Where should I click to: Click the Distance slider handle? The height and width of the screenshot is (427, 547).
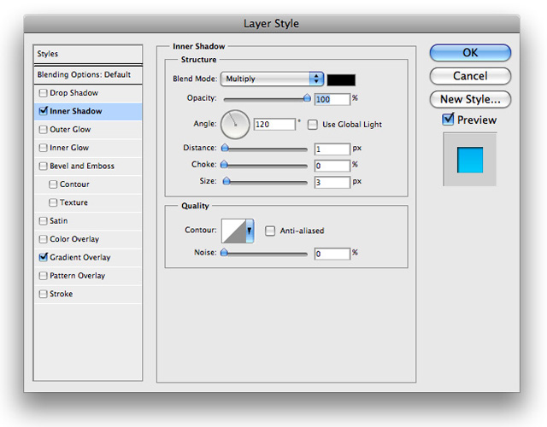point(225,148)
